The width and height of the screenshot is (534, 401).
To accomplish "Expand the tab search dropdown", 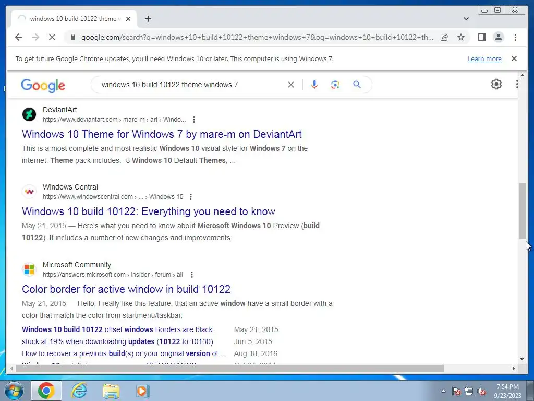I will tap(466, 19).
